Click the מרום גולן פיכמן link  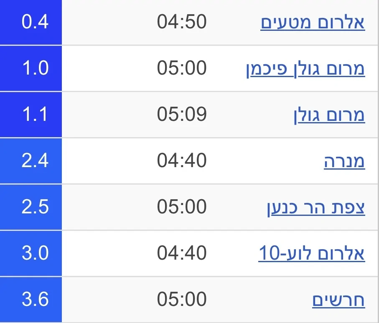(305, 69)
